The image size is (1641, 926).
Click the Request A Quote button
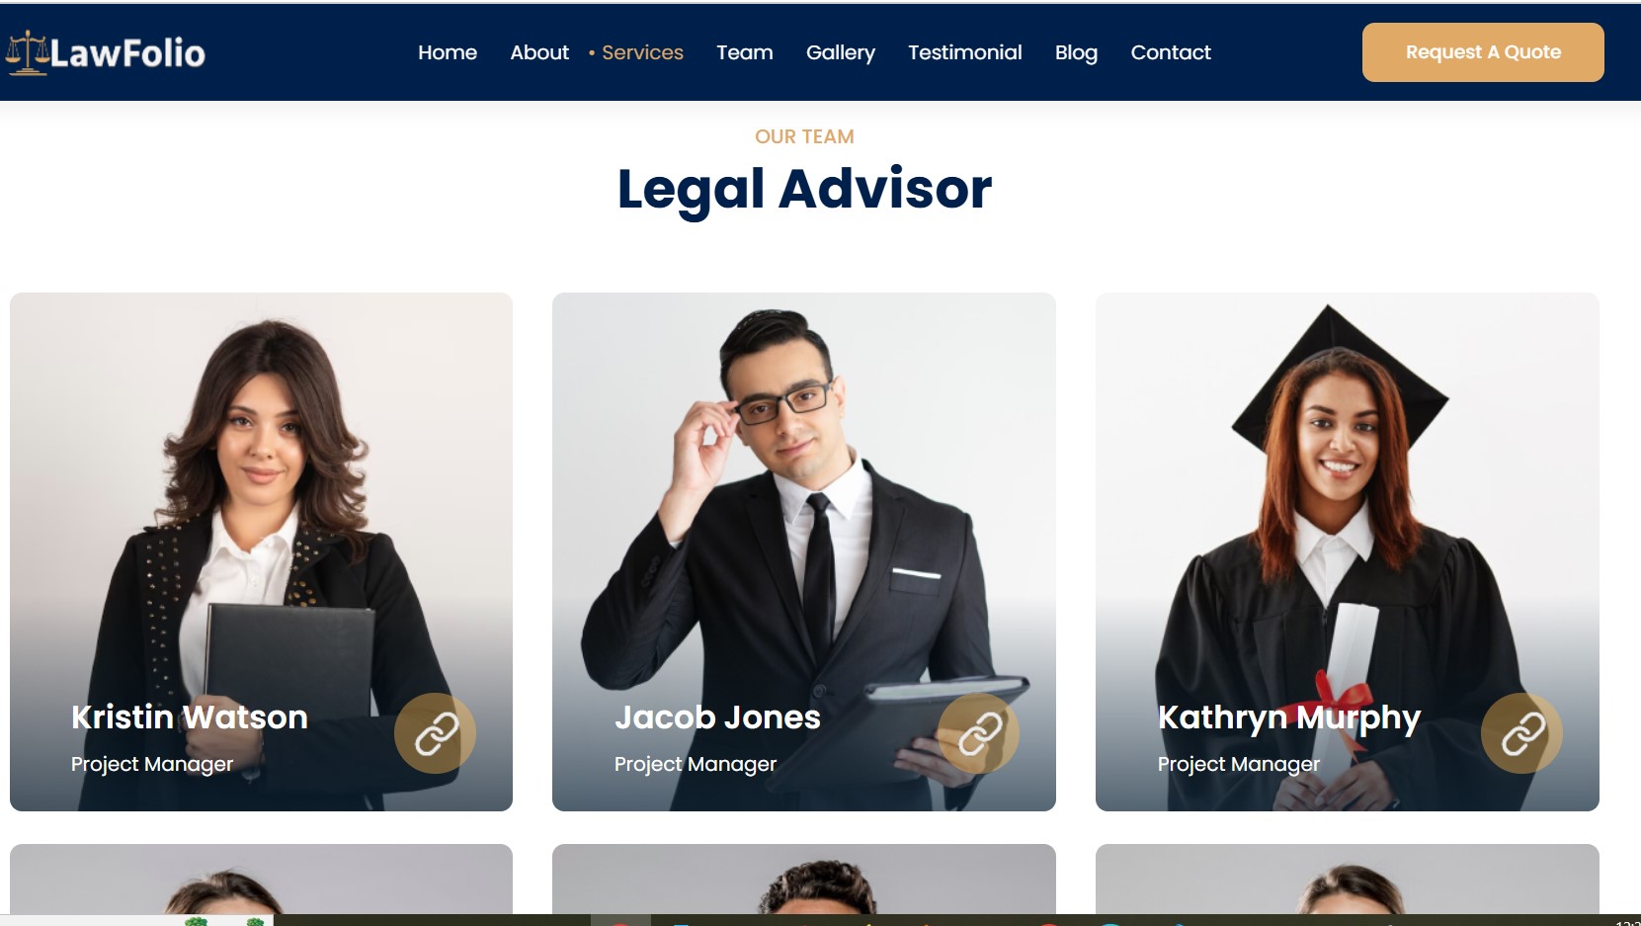tap(1483, 52)
